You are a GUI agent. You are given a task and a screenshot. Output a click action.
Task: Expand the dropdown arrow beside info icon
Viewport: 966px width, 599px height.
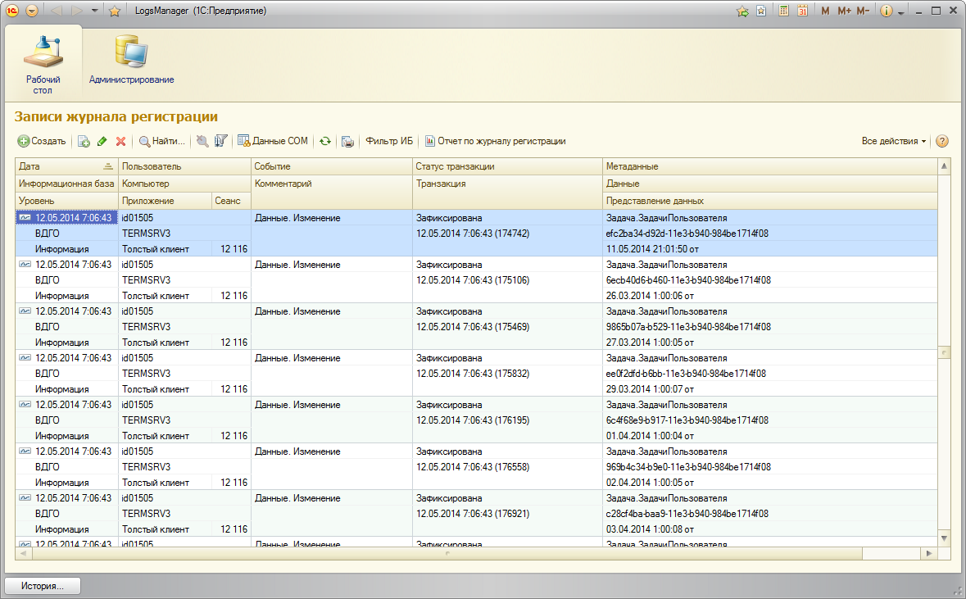pyautogui.click(x=901, y=12)
